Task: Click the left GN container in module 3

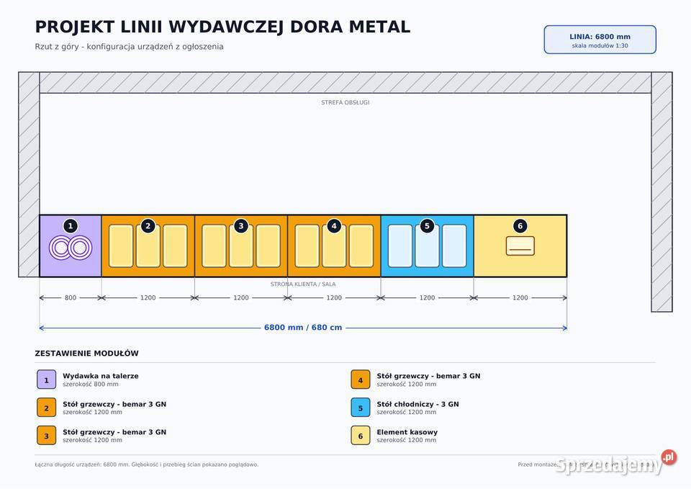Action: tap(214, 246)
